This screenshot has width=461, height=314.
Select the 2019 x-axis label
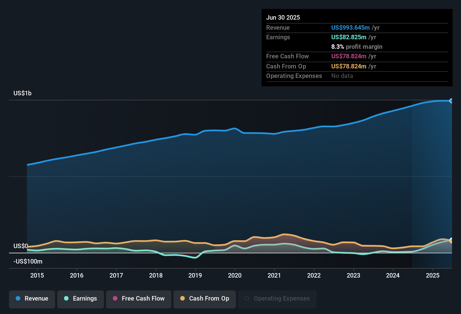click(195, 275)
